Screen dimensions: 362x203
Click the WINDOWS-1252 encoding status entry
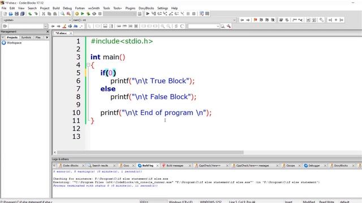(210, 202)
